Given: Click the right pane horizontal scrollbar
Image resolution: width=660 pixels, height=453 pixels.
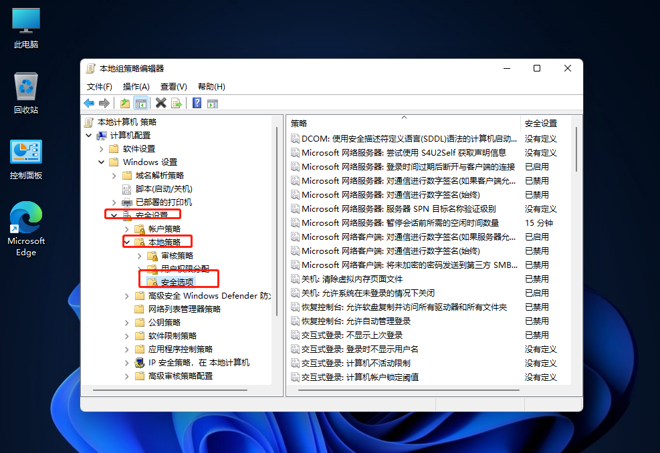Looking at the screenshot, I should point(409,390).
